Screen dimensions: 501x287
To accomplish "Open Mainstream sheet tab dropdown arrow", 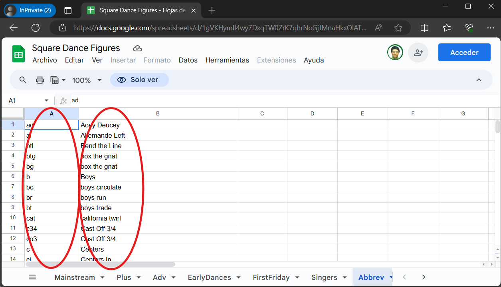I will (102, 277).
